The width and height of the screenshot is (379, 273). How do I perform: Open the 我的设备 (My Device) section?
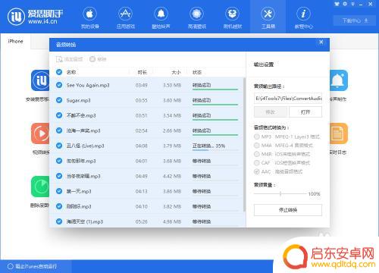89,17
